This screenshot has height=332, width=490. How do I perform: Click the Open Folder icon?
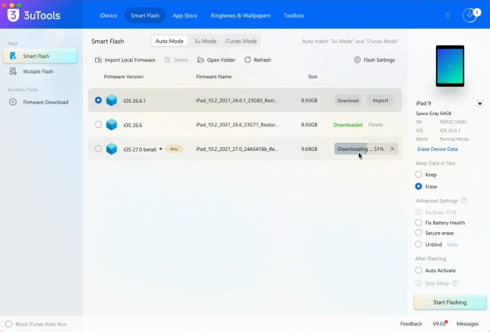(200, 60)
